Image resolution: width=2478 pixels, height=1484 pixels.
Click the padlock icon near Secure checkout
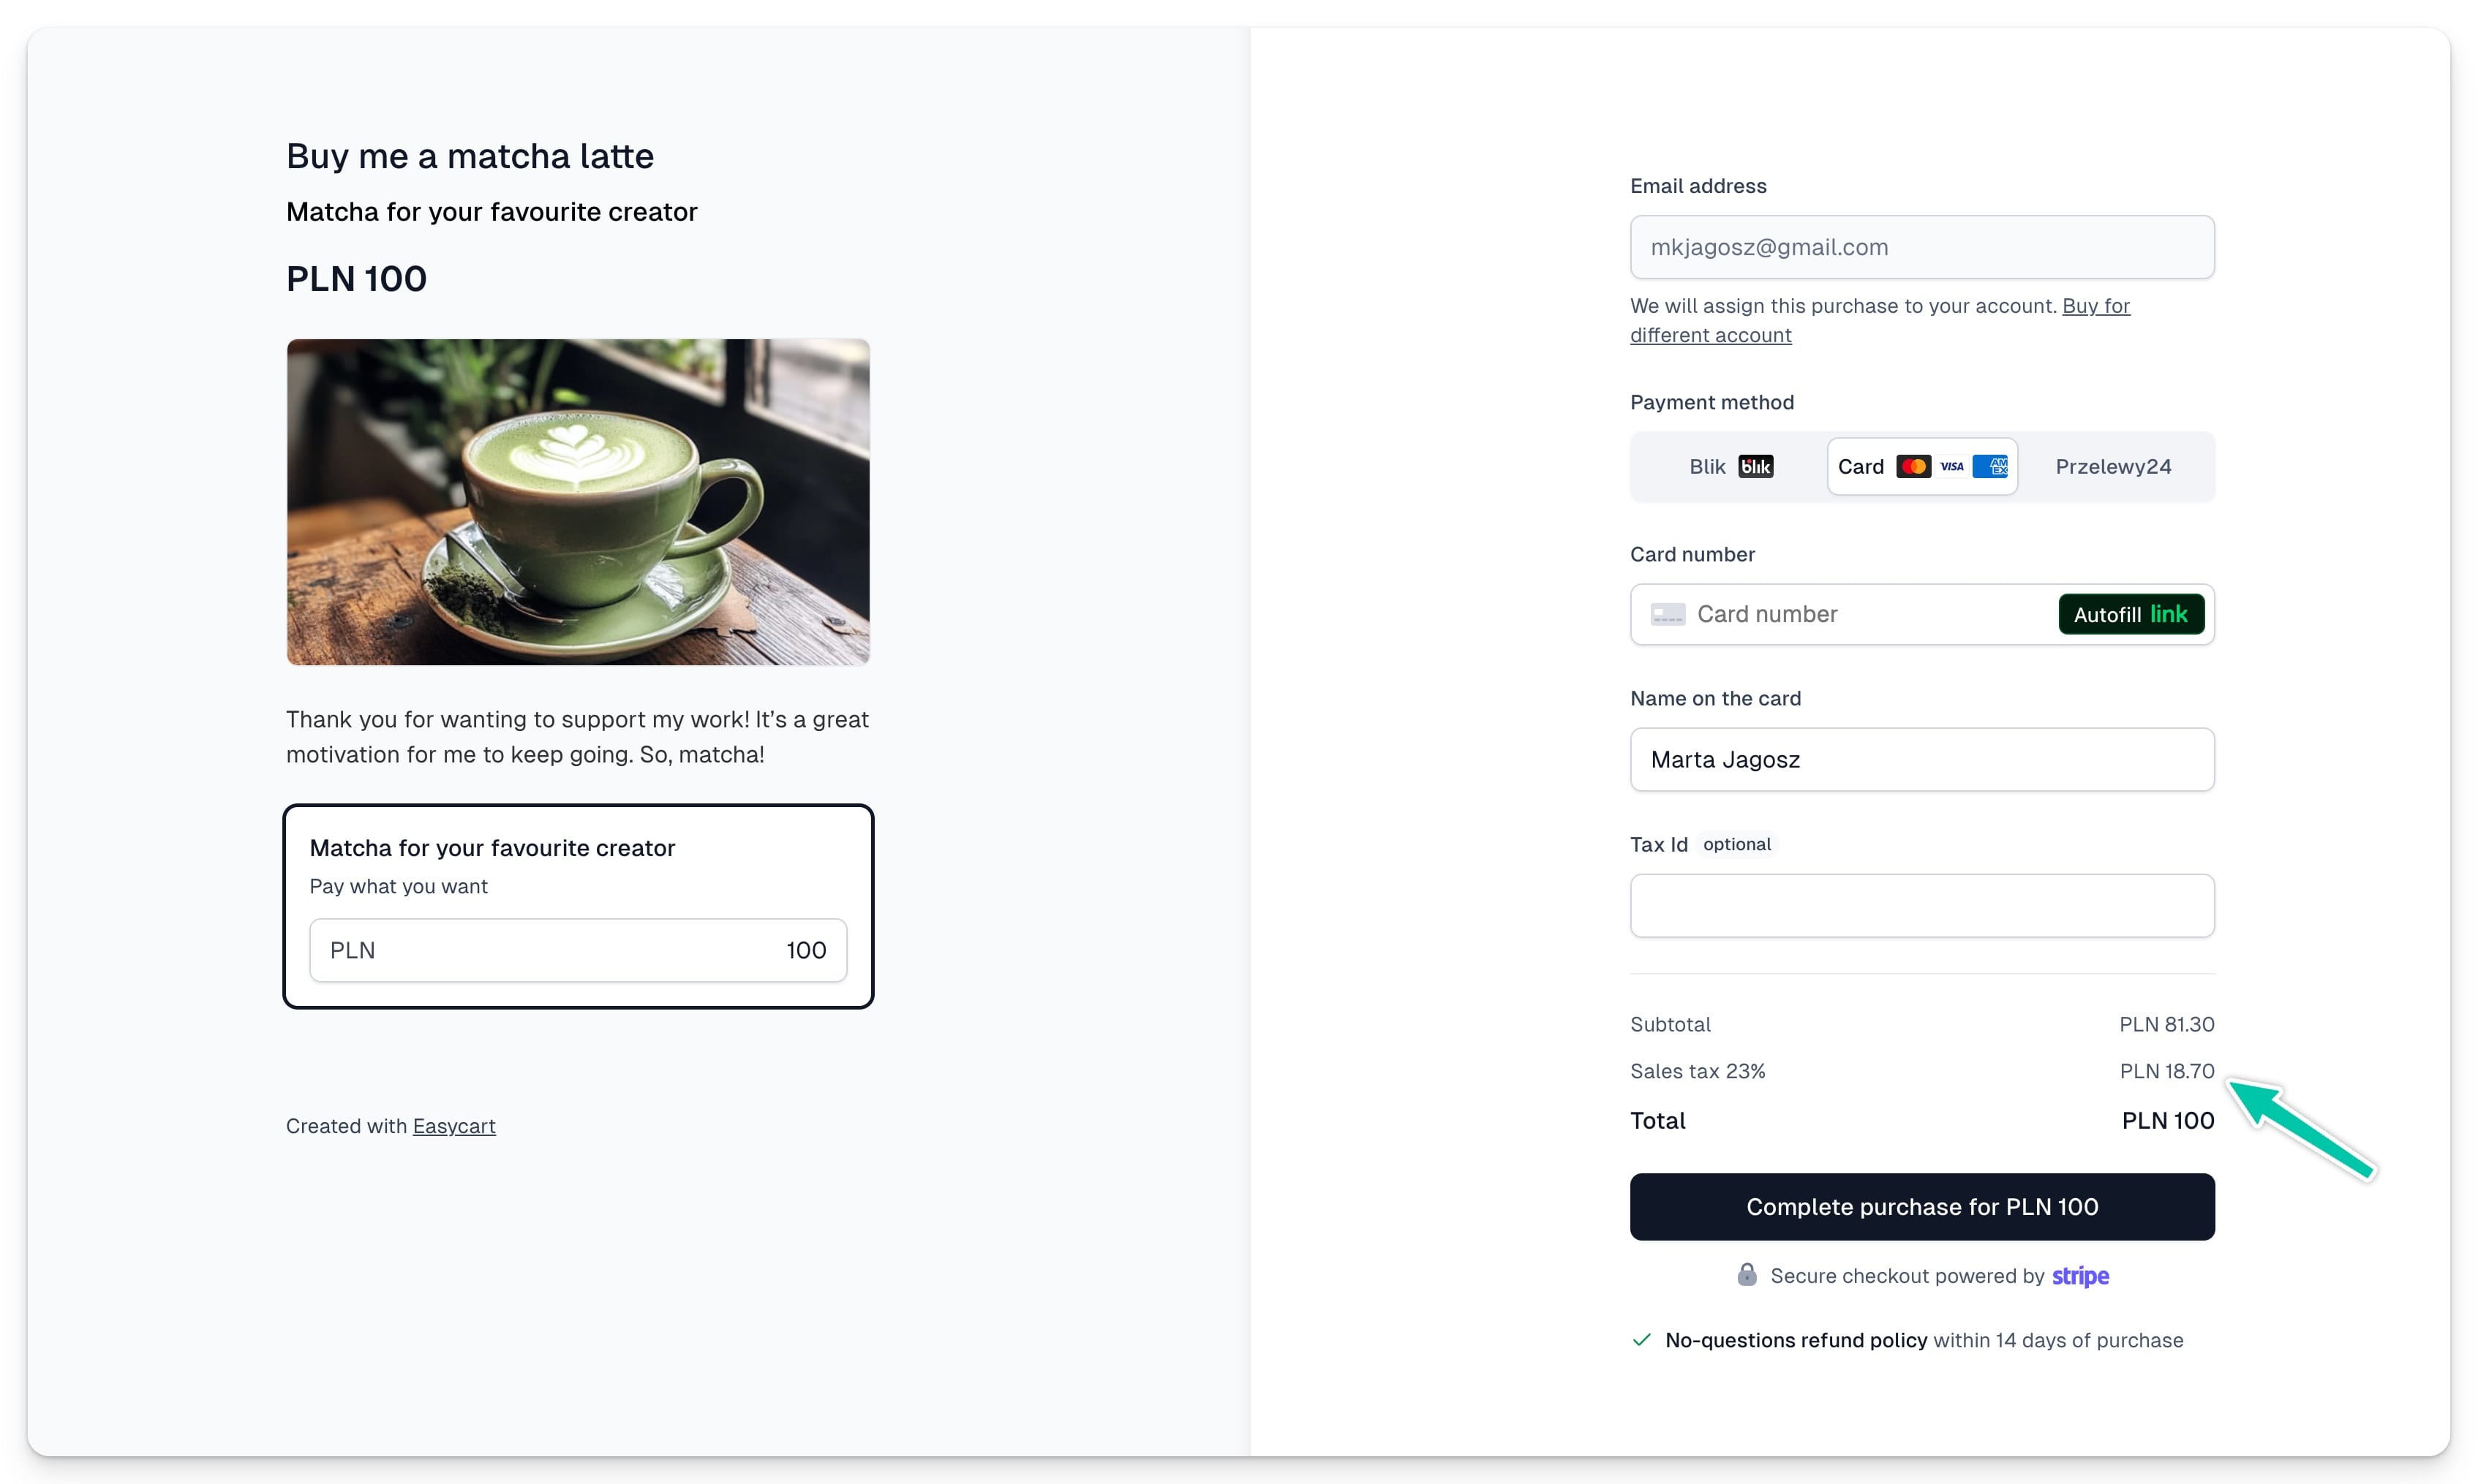pyautogui.click(x=1747, y=1274)
